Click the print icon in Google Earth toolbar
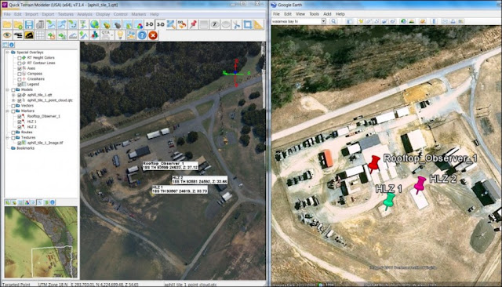Screen dimensions: 502x287 [453, 21]
